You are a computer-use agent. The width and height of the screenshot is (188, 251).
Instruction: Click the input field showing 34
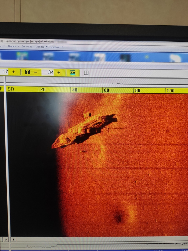coord(48,72)
